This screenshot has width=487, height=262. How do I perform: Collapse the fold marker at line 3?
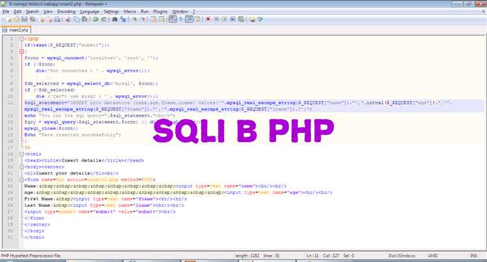coord(20,51)
